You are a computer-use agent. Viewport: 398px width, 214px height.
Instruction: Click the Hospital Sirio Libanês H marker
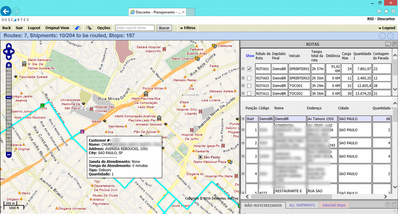(200, 112)
